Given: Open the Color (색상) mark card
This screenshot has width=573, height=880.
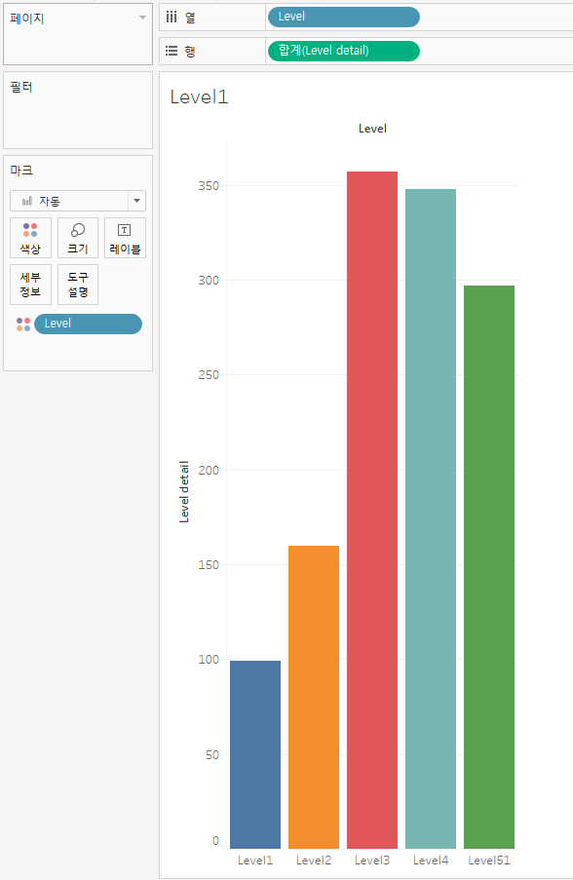Looking at the screenshot, I should [x=30, y=238].
